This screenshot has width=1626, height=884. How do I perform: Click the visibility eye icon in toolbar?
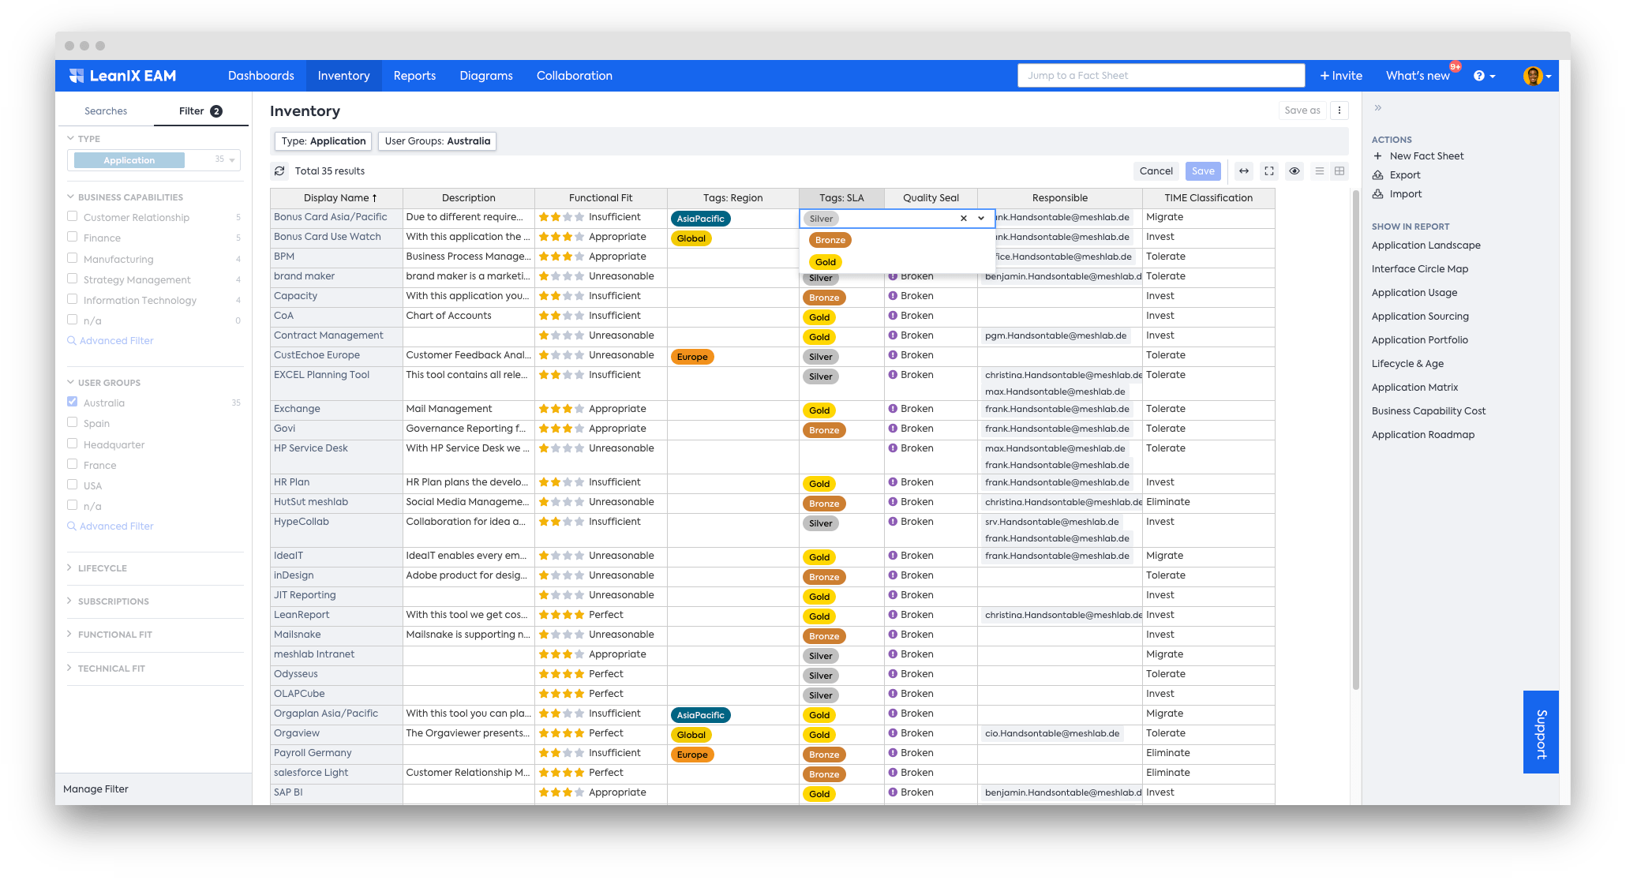(1295, 171)
